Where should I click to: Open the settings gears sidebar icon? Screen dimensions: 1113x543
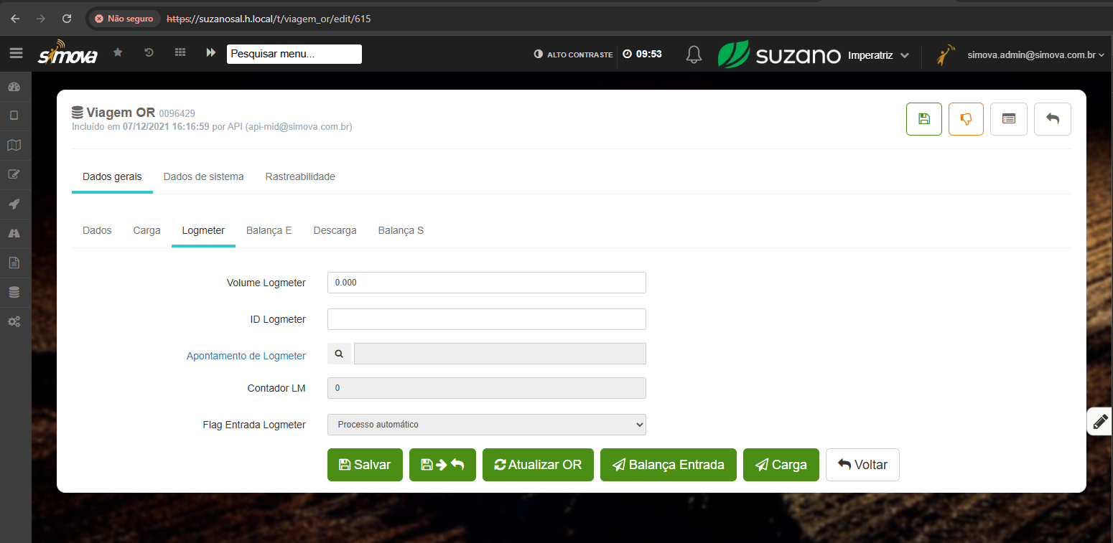pos(14,322)
